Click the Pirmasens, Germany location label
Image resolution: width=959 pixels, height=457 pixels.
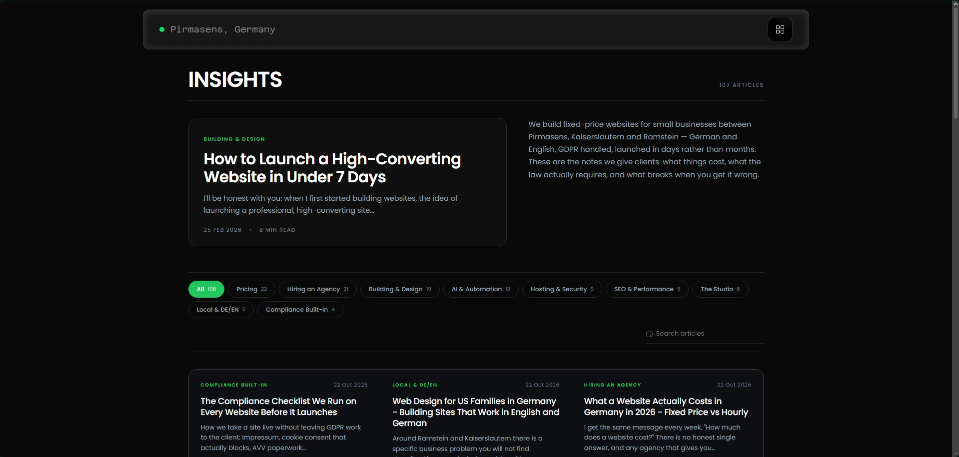222,29
